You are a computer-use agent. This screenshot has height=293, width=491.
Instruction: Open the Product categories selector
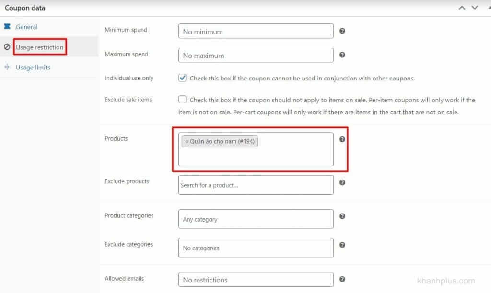pyautogui.click(x=256, y=219)
